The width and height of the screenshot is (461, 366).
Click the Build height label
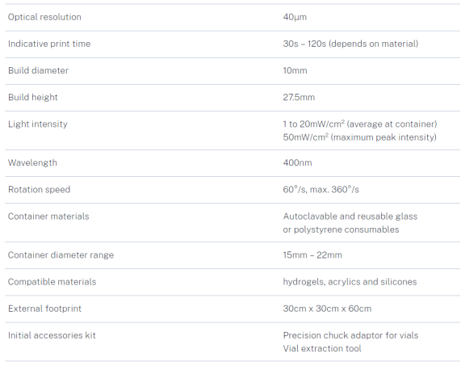(x=32, y=98)
